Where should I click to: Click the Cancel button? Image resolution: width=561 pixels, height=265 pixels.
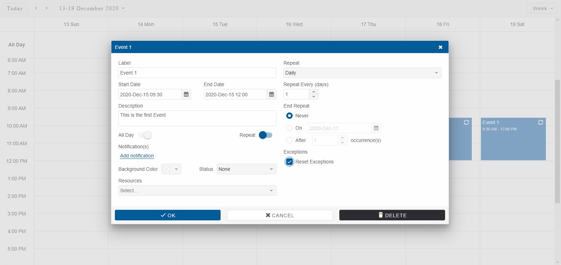(280, 215)
